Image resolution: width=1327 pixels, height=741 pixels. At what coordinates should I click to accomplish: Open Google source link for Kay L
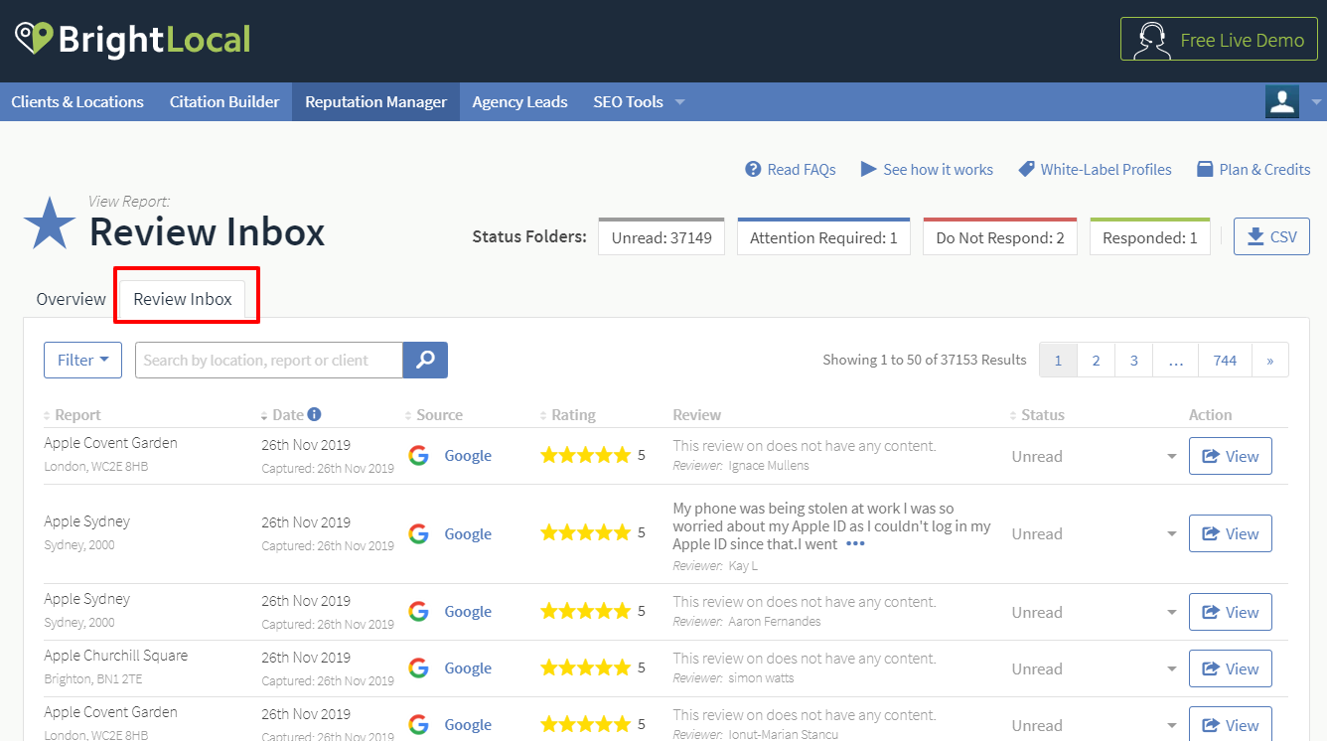coord(468,534)
